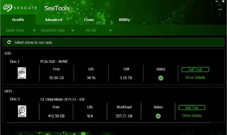Select the HDD drive icon for Disk 0
Viewport: 227px width, 135px height.
coord(22,111)
